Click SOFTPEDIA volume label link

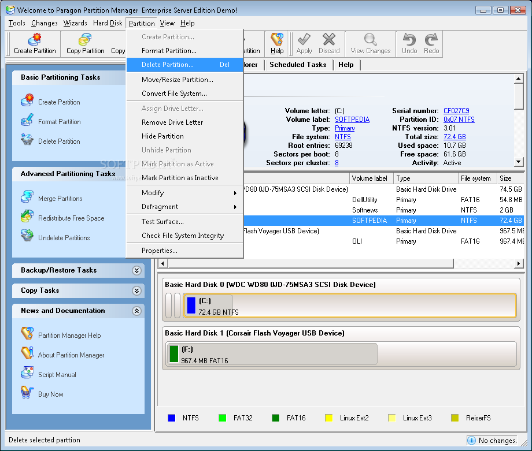352,120
